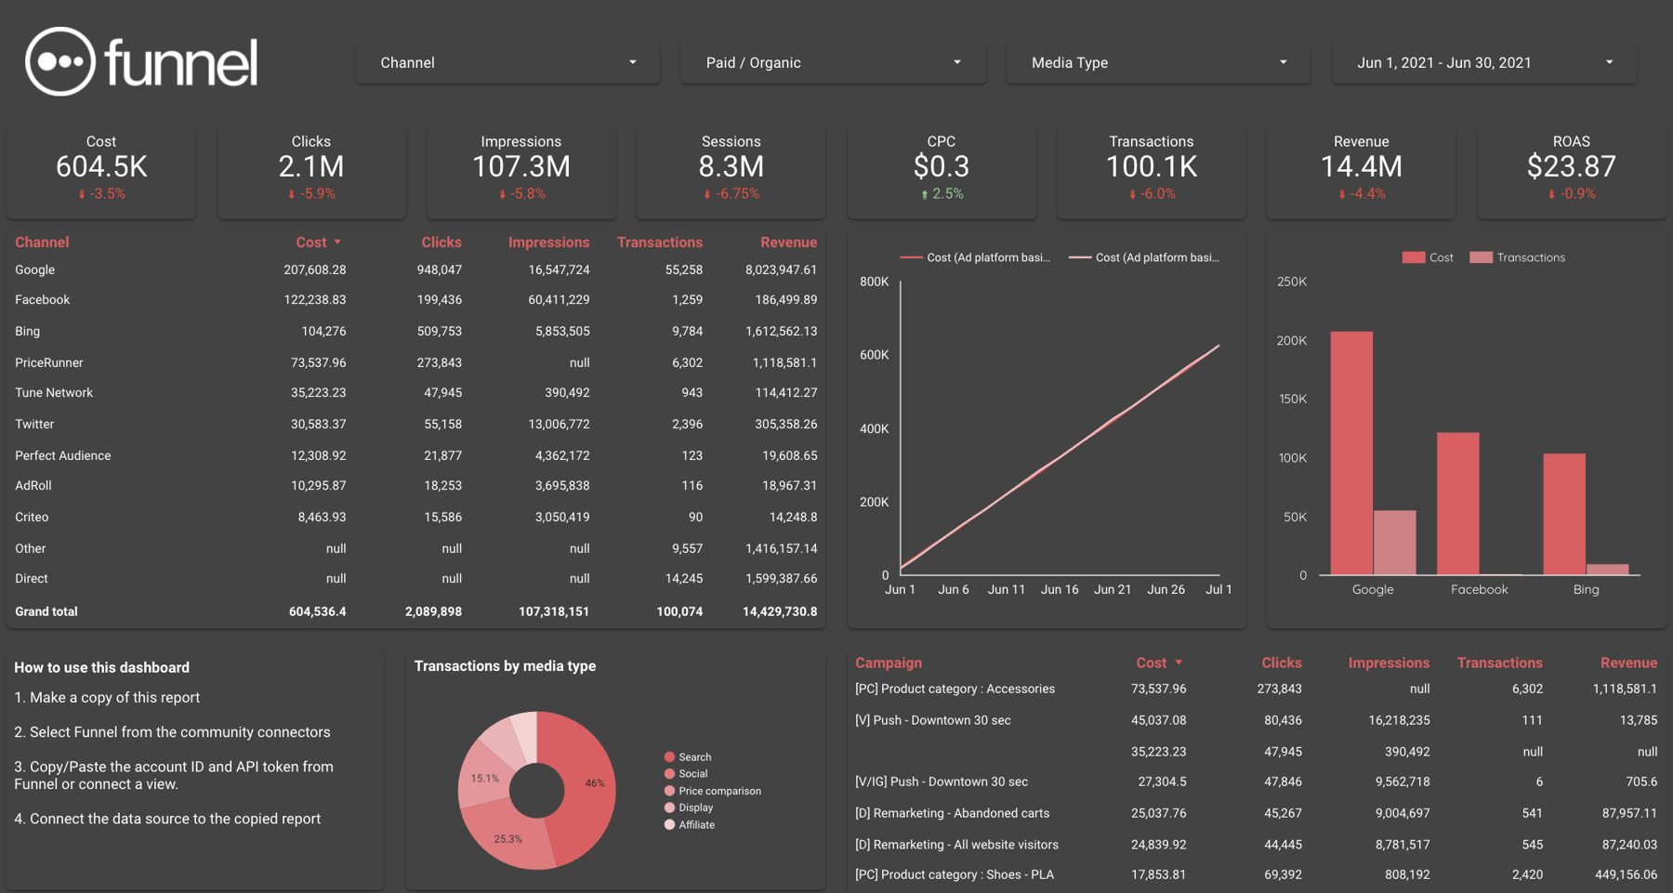
Task: Select the Facebook row in channel table
Action: point(416,299)
